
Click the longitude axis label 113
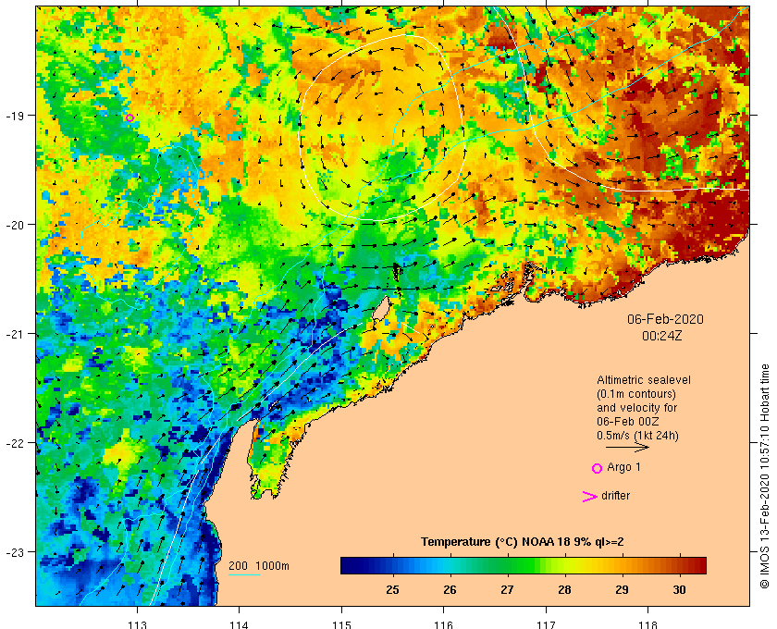click(x=137, y=624)
